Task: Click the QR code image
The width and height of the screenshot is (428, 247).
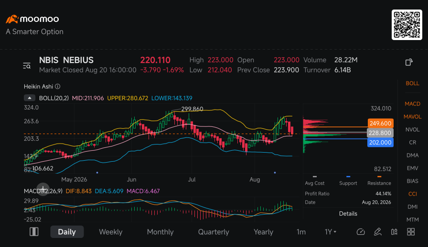Action: point(407,25)
